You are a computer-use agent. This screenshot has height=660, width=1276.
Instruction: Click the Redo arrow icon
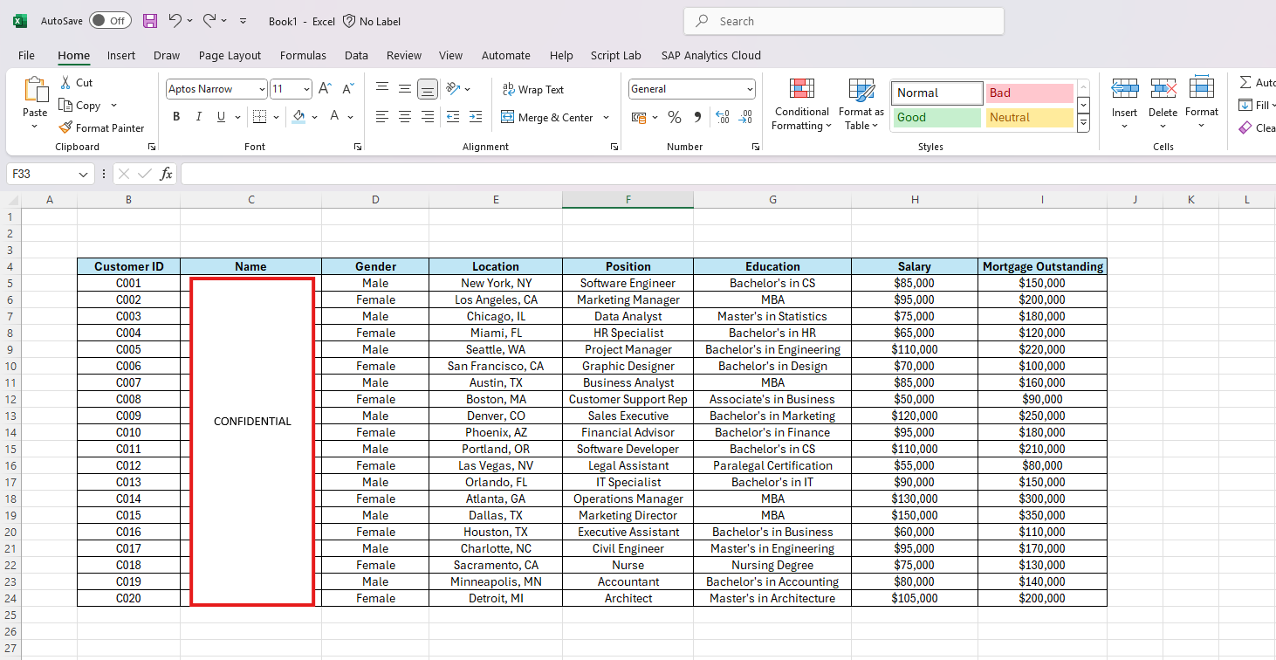(209, 21)
